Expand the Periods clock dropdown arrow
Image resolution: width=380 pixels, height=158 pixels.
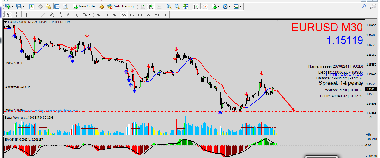tap(230, 6)
